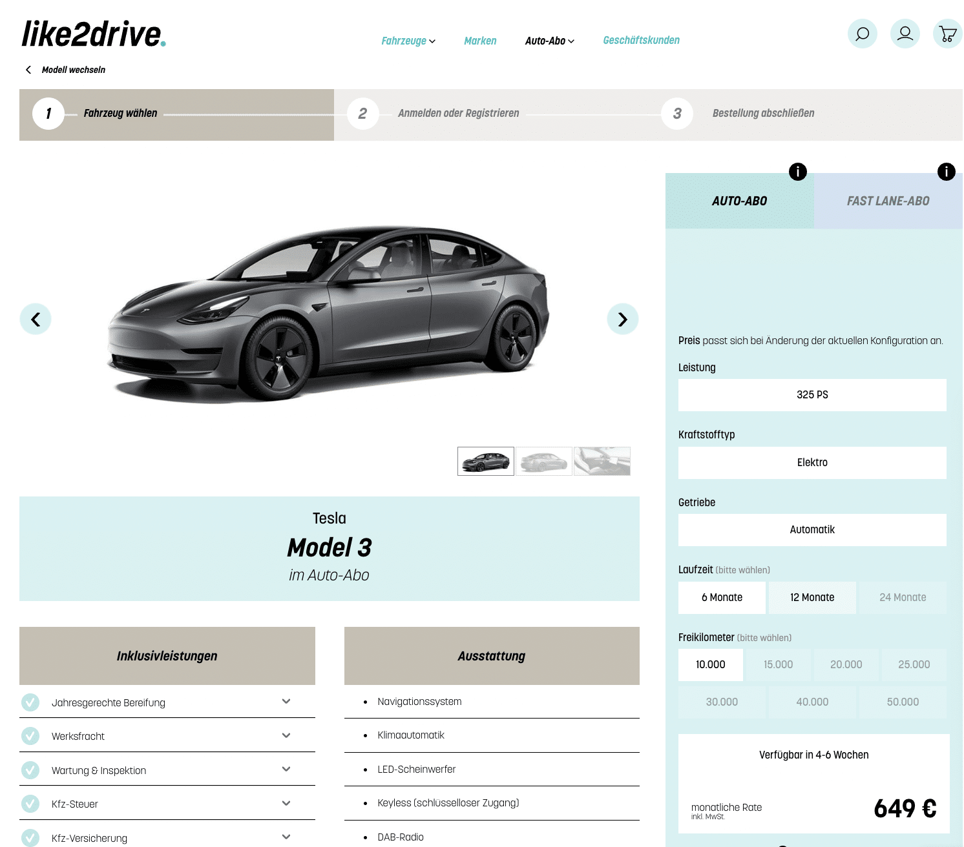
Task: Click the LED-Scheinwerfer equipment entry
Action: [x=417, y=770]
